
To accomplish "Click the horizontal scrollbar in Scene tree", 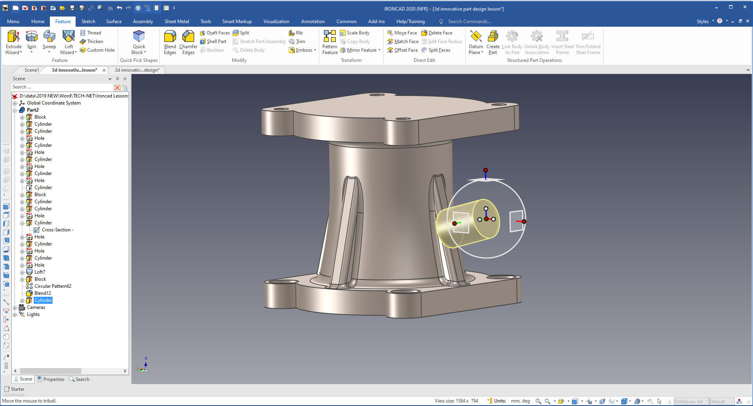I will [50, 371].
